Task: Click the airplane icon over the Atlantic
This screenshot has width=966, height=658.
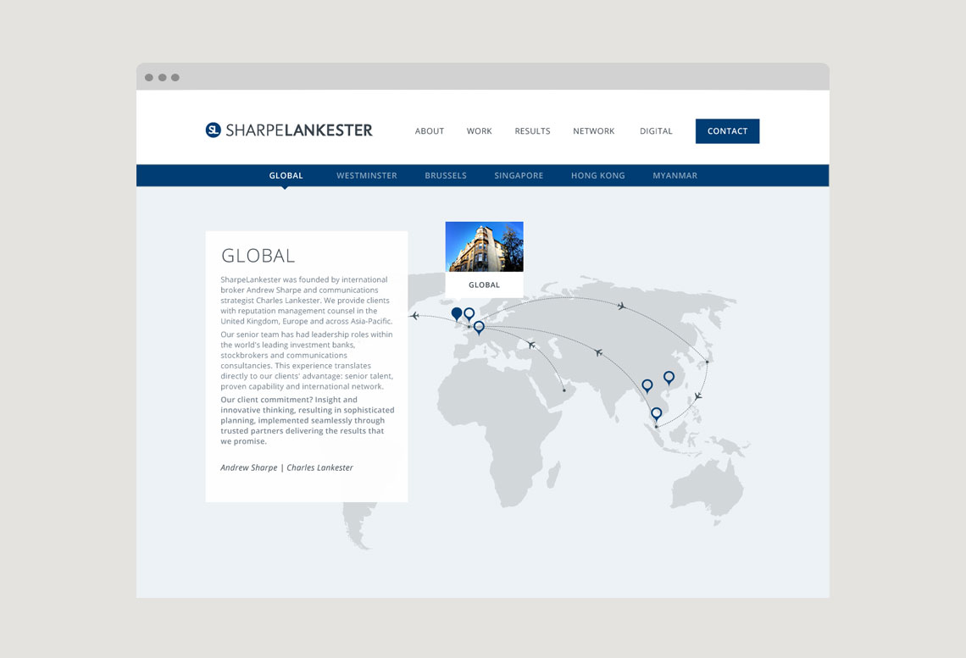Action: pyautogui.click(x=414, y=316)
